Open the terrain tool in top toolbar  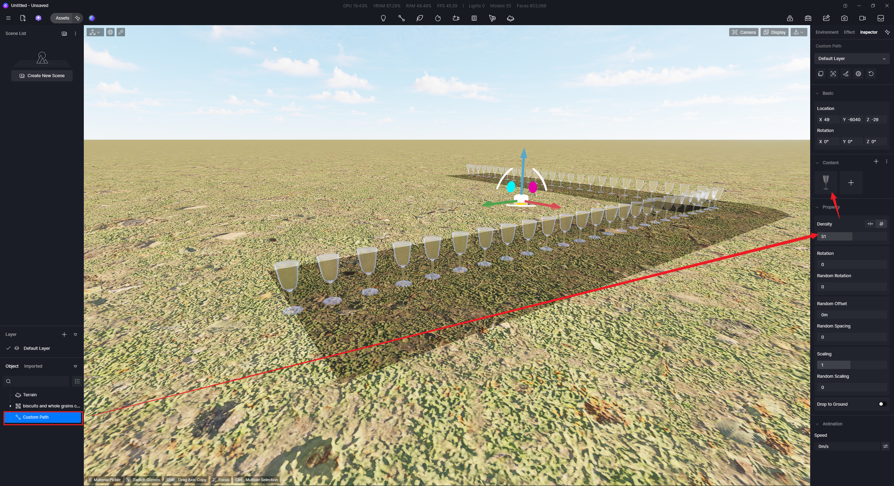(x=510, y=18)
